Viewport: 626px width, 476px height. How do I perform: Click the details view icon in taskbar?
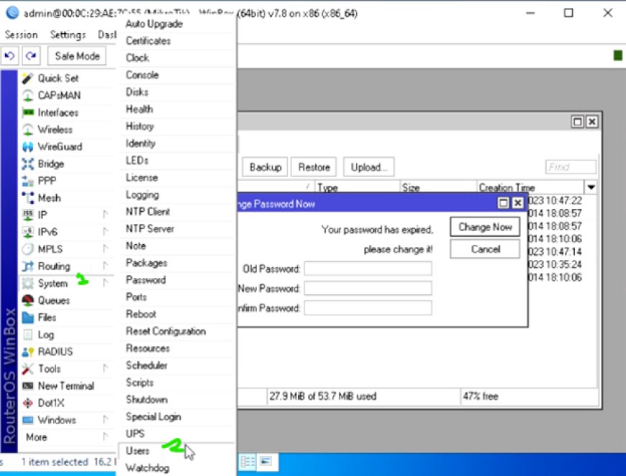[248, 462]
